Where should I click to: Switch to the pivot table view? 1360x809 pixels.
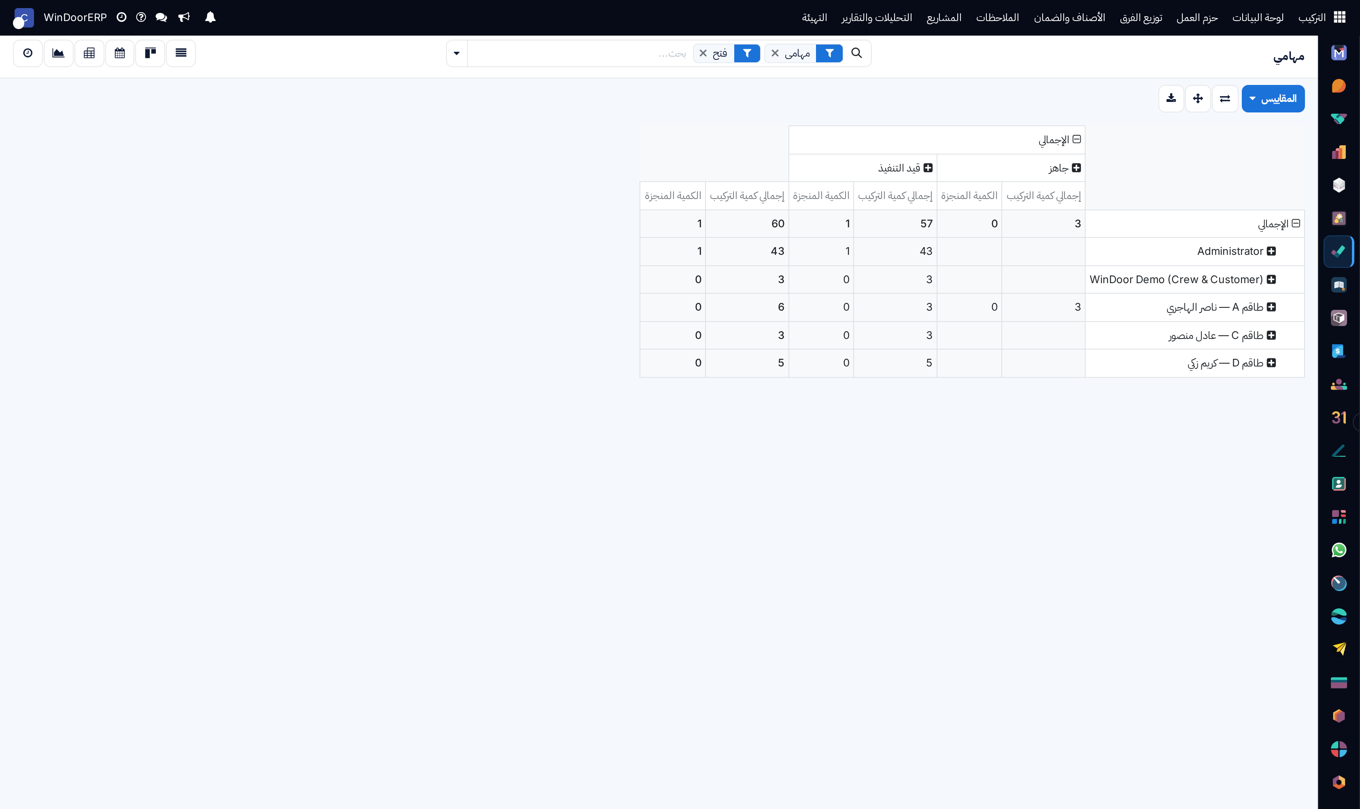[89, 53]
